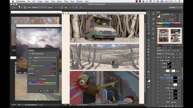Delete the adjustment layer from Properties panel
Screen dimensions: 193x108
click(x=55, y=91)
